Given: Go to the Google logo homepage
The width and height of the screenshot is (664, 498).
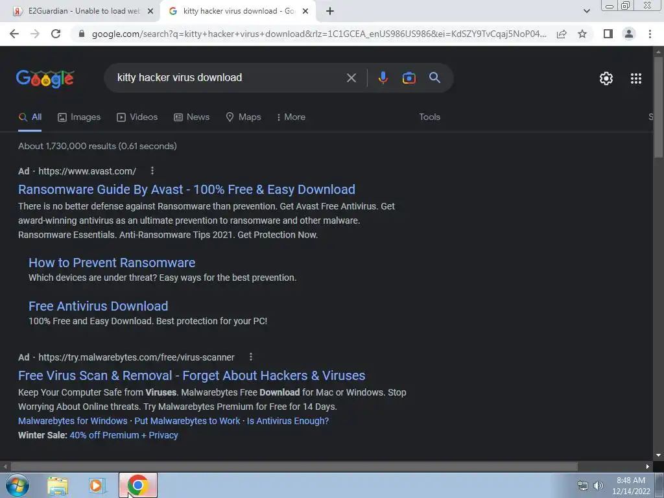Looking at the screenshot, I should [x=45, y=78].
